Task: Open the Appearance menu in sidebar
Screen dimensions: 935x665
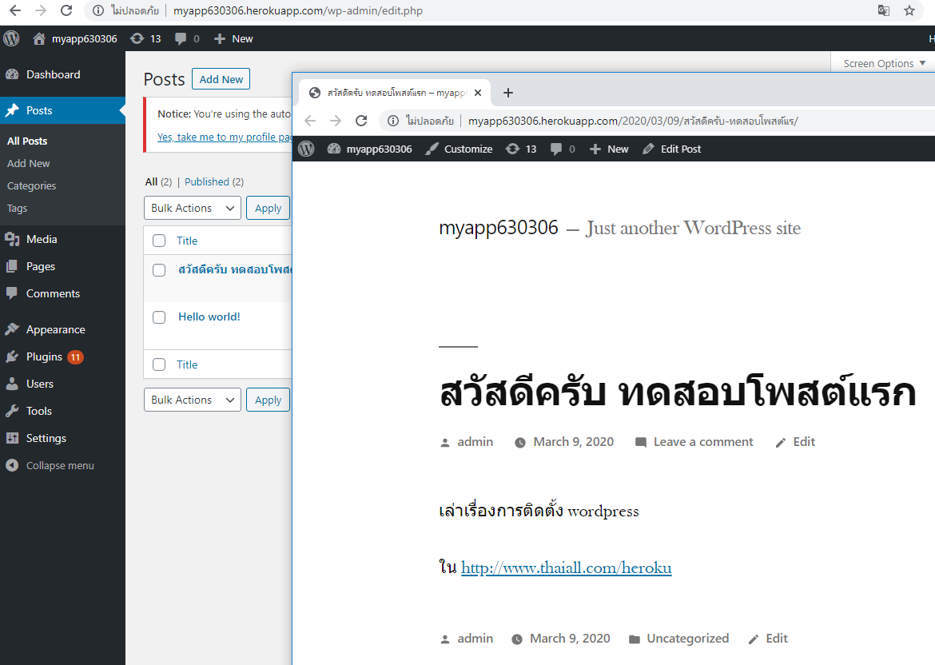Action: pos(55,329)
